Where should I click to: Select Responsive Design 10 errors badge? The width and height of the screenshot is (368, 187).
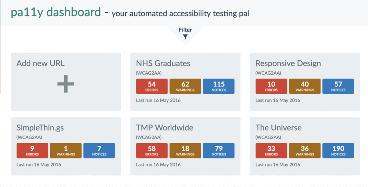coord(271,87)
